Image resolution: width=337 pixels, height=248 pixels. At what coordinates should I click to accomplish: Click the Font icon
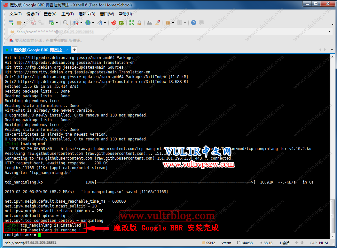coord(100,23)
